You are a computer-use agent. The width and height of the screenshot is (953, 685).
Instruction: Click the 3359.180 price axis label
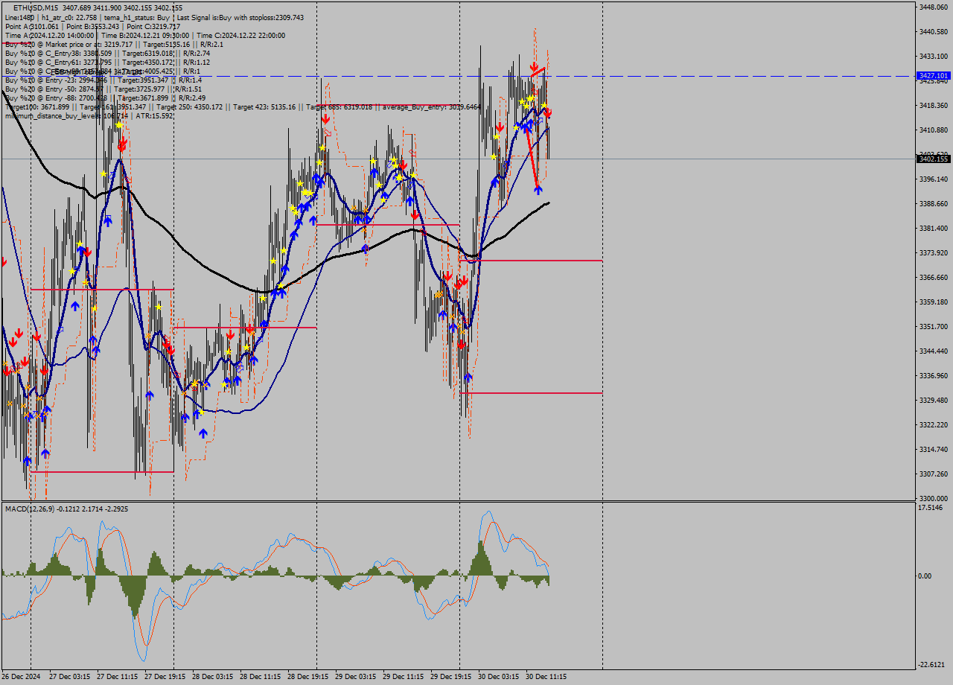[933, 302]
